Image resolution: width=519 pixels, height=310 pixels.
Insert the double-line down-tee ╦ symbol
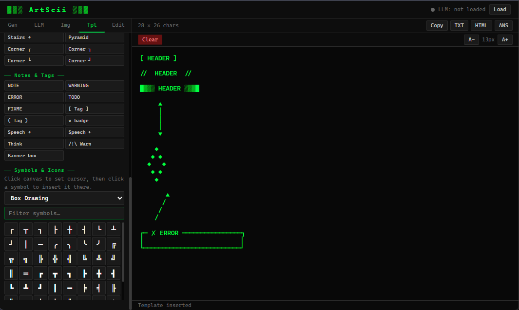click(11, 258)
